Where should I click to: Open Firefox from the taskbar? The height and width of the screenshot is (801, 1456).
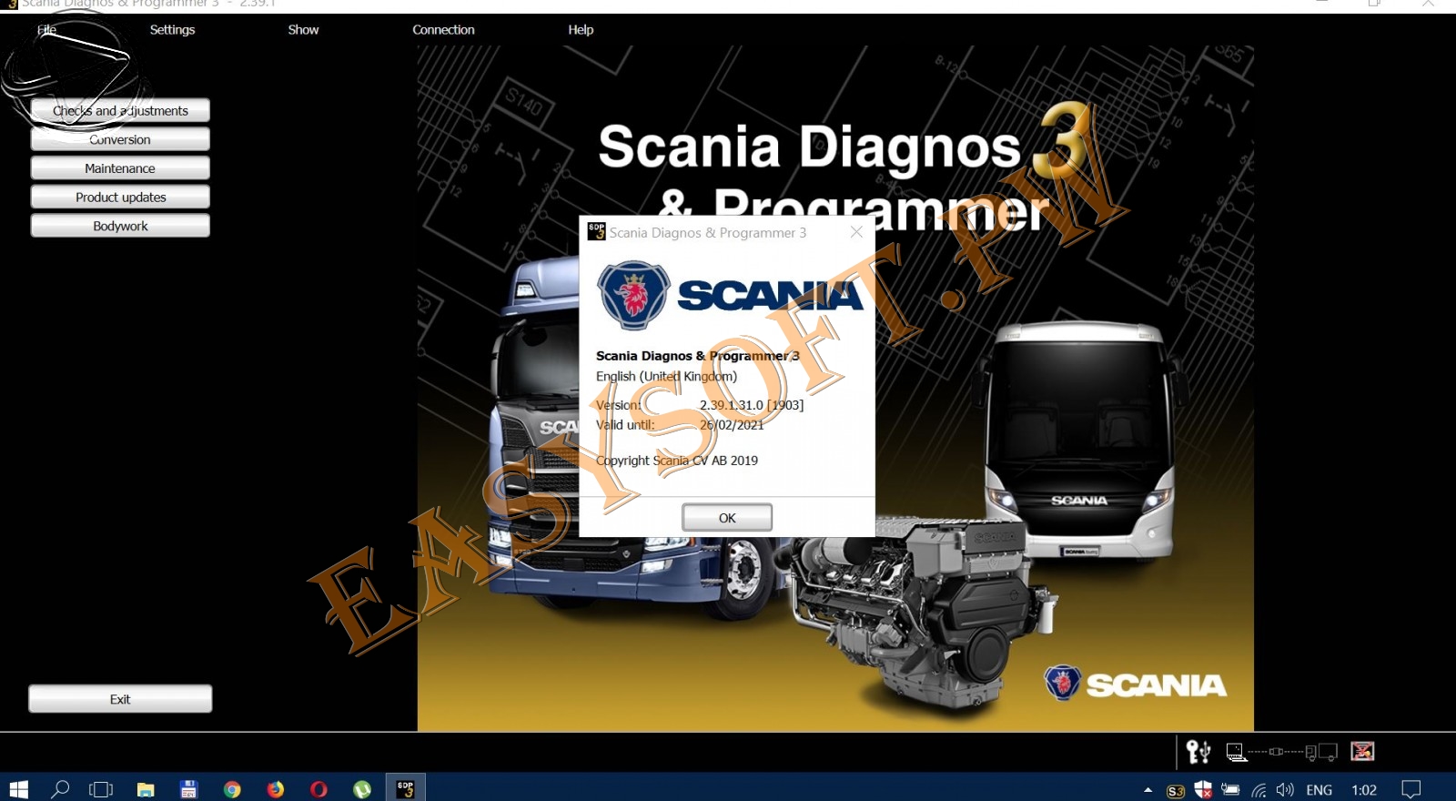tap(276, 789)
